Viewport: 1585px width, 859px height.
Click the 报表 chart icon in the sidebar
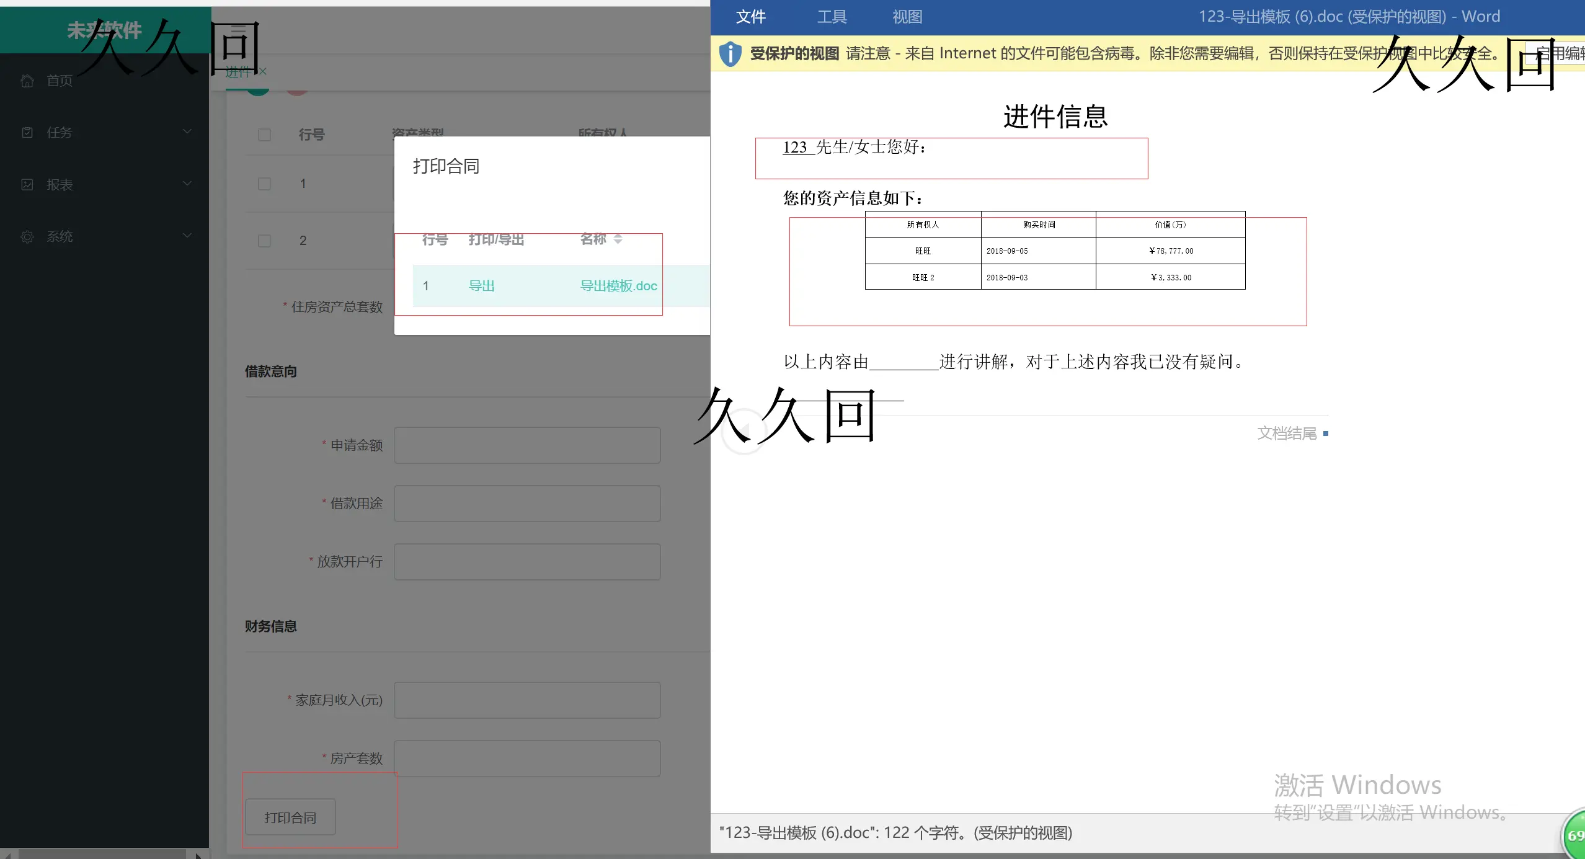pyautogui.click(x=27, y=184)
